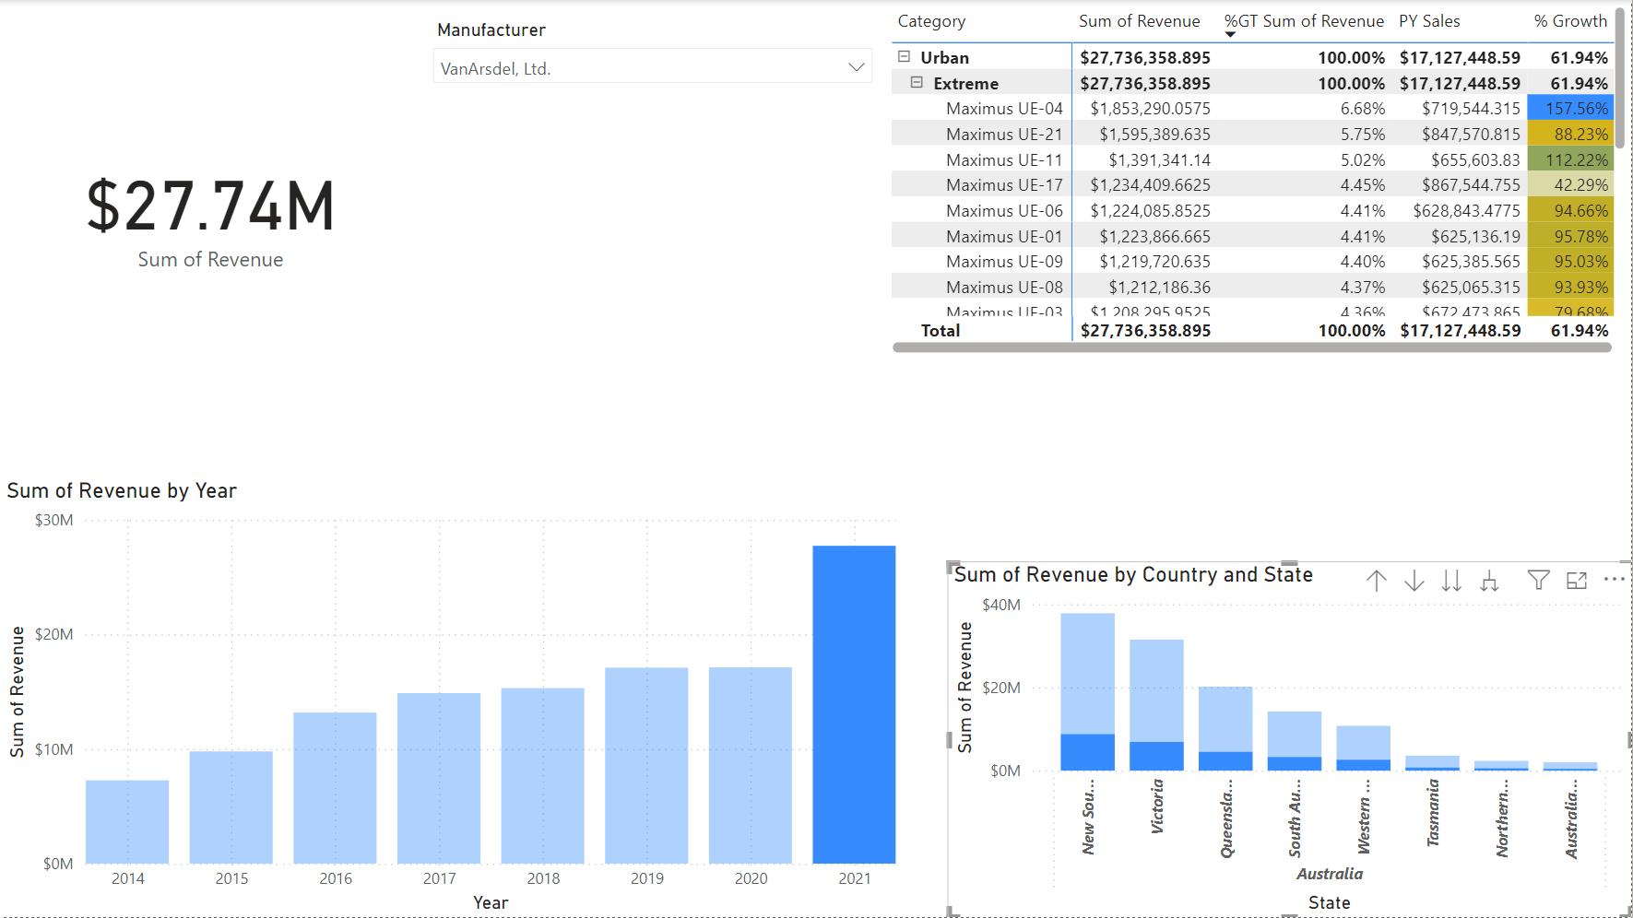Sort by % Growth column header
The width and height of the screenshot is (1633, 918).
coord(1570,21)
